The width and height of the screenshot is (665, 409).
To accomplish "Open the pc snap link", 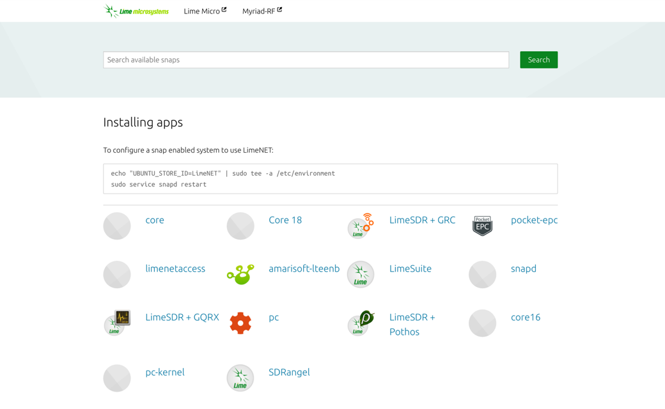I will pos(274,318).
